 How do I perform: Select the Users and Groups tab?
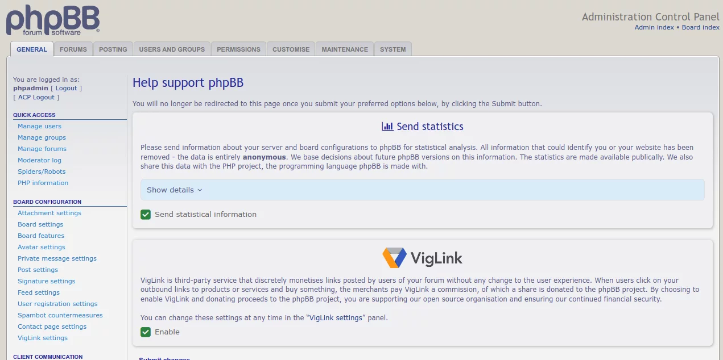[172, 49]
